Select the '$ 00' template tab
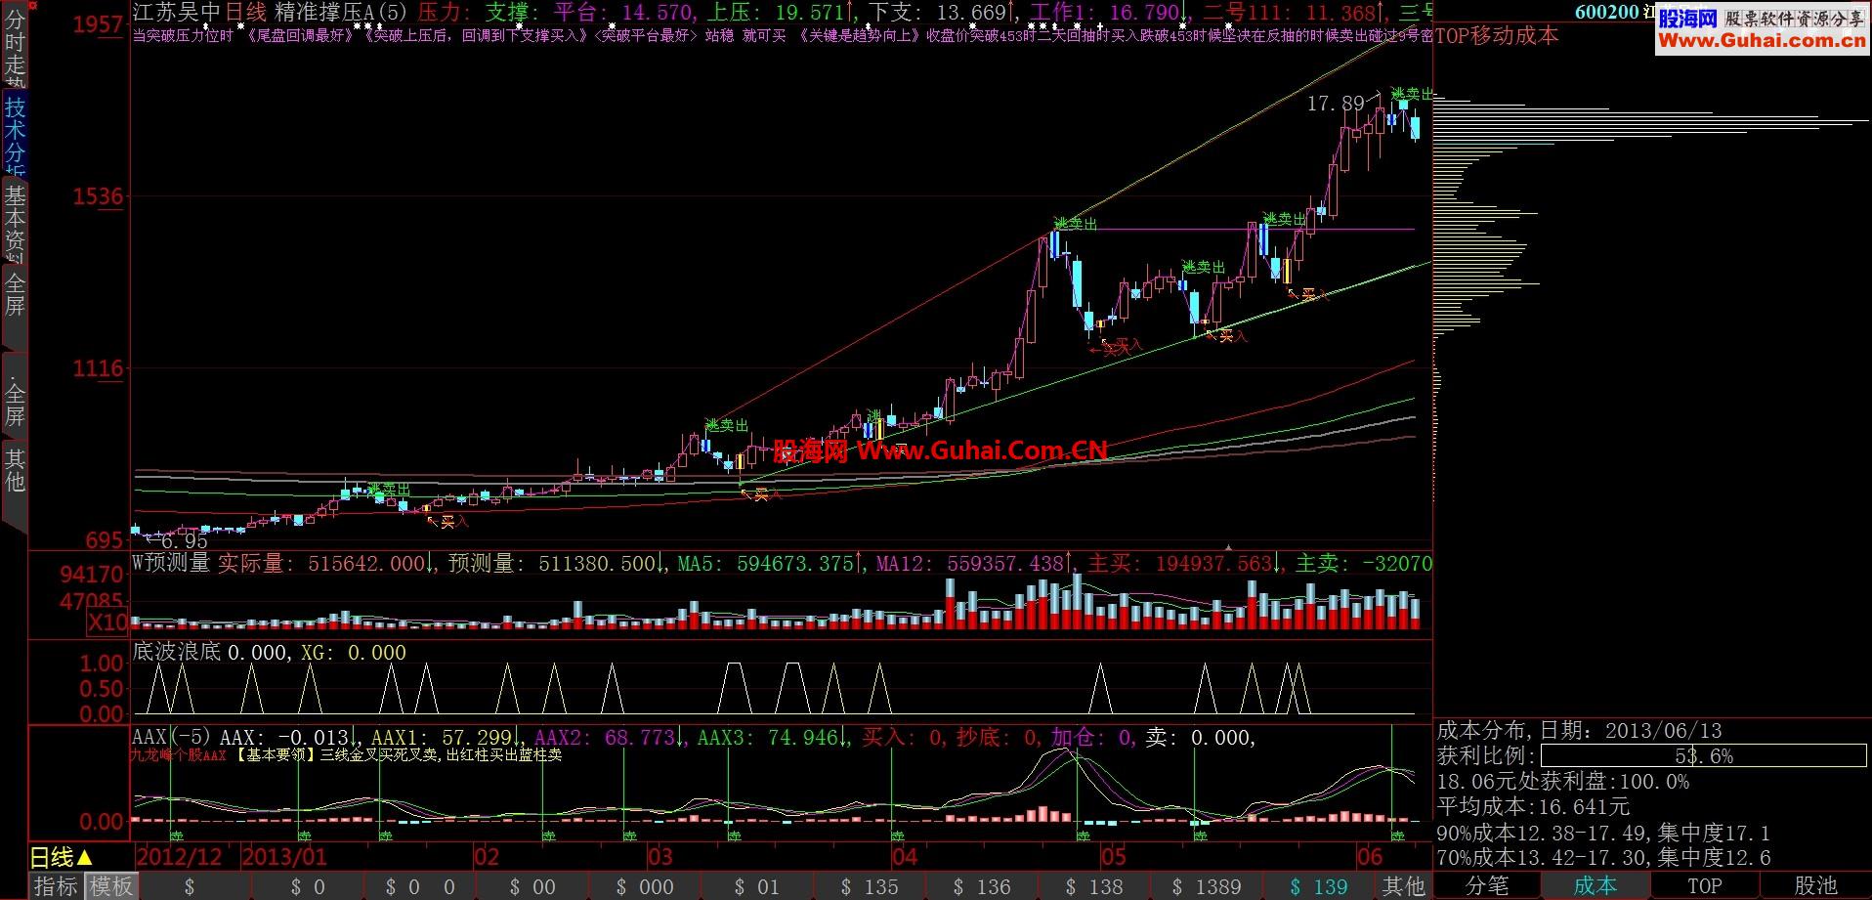 point(532,887)
